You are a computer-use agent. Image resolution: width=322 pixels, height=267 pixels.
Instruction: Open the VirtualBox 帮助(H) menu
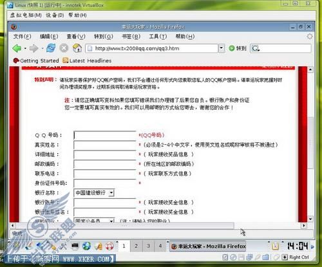77,15
